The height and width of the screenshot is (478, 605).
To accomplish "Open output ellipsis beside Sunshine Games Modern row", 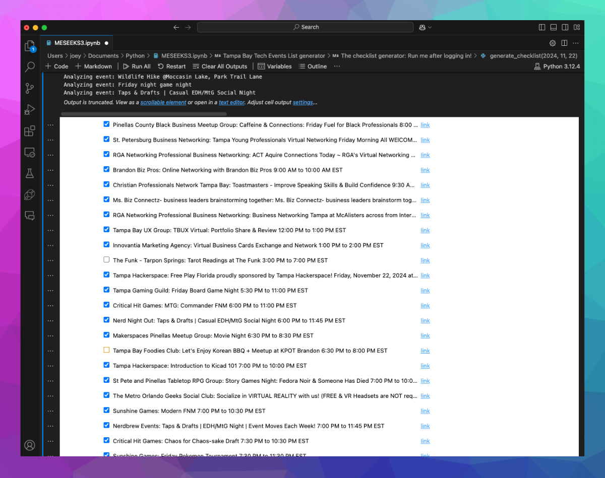I will tap(50, 411).
